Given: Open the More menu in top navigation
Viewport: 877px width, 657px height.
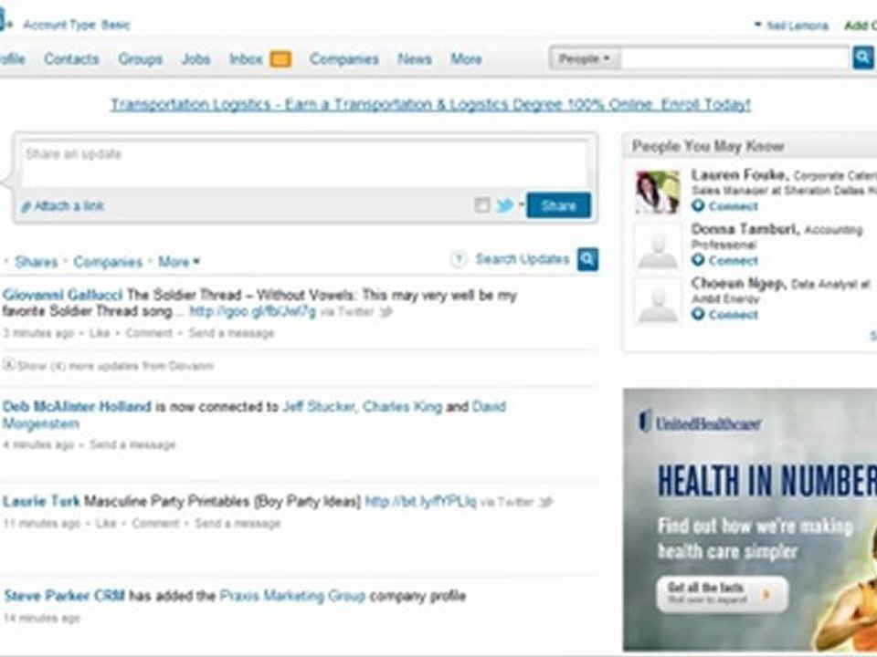Looking at the screenshot, I should pyautogui.click(x=467, y=58).
